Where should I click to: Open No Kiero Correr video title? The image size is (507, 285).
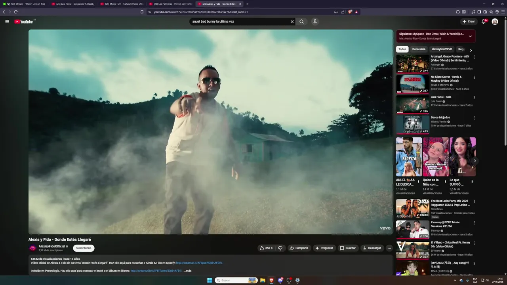click(x=446, y=78)
